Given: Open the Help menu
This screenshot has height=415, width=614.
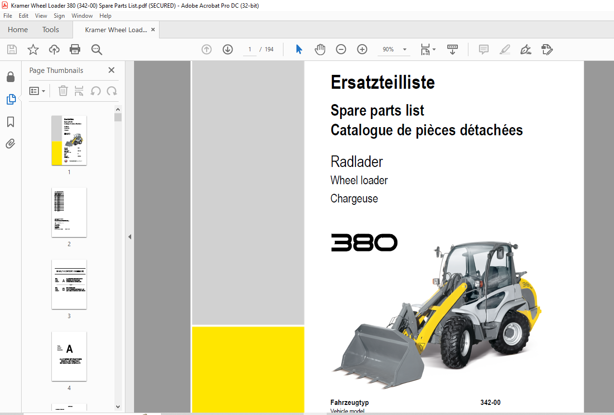Looking at the screenshot, I should pyautogui.click(x=105, y=16).
